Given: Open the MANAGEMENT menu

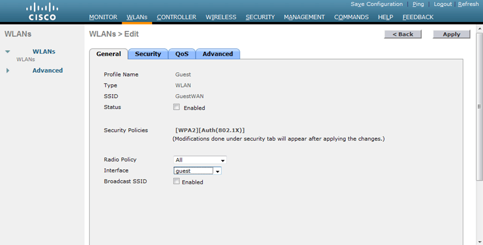Looking at the screenshot, I should (304, 17).
